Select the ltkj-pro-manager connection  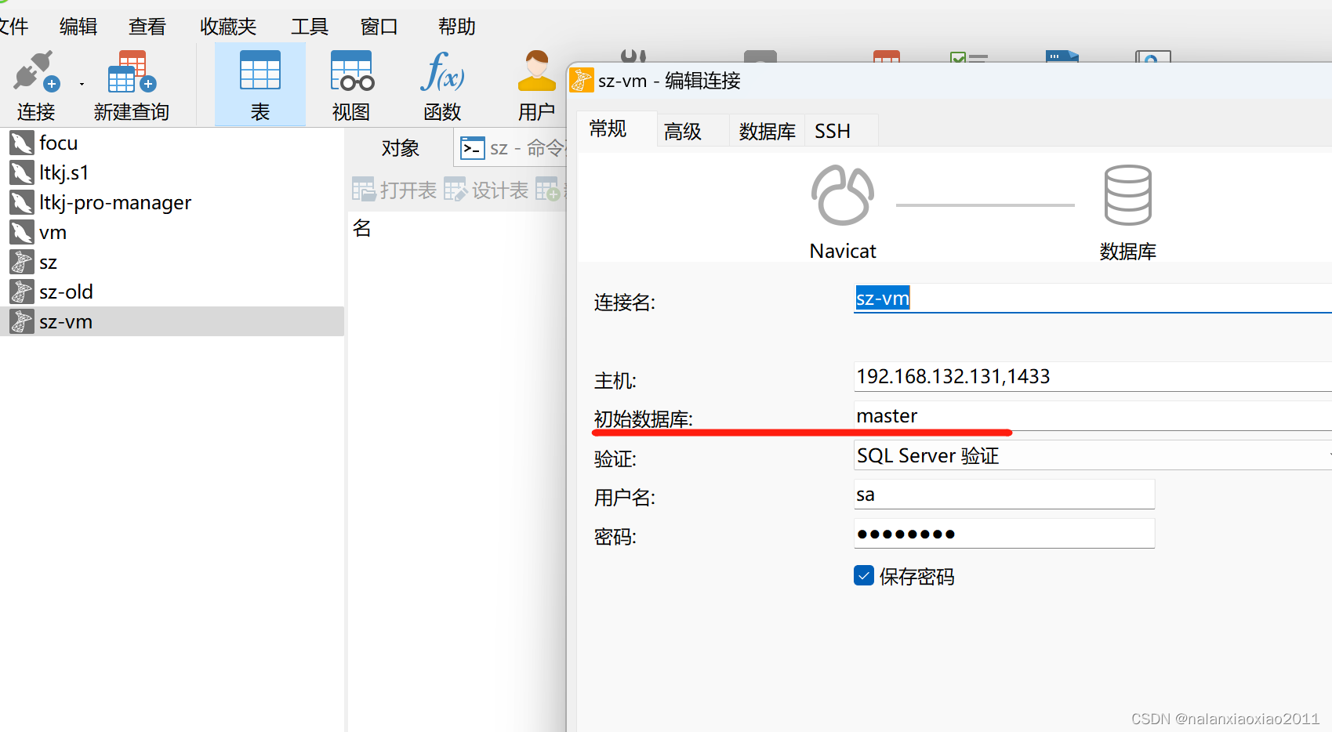pos(172,202)
